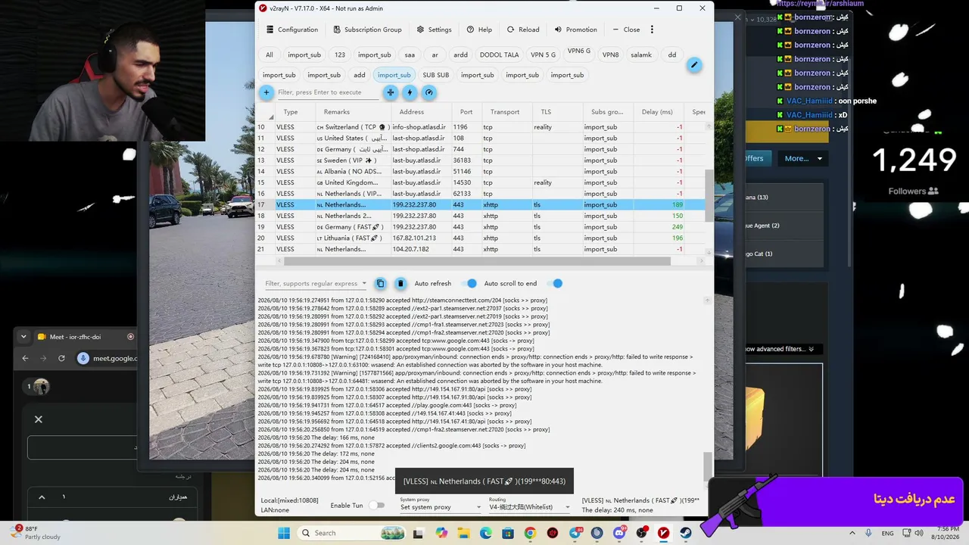Click the blue add server plus icon
This screenshot has width=969, height=545.
point(266,92)
